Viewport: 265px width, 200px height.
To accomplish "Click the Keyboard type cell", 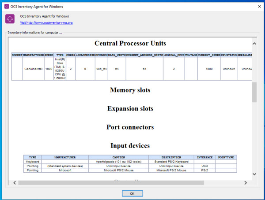I will [x=33, y=162].
